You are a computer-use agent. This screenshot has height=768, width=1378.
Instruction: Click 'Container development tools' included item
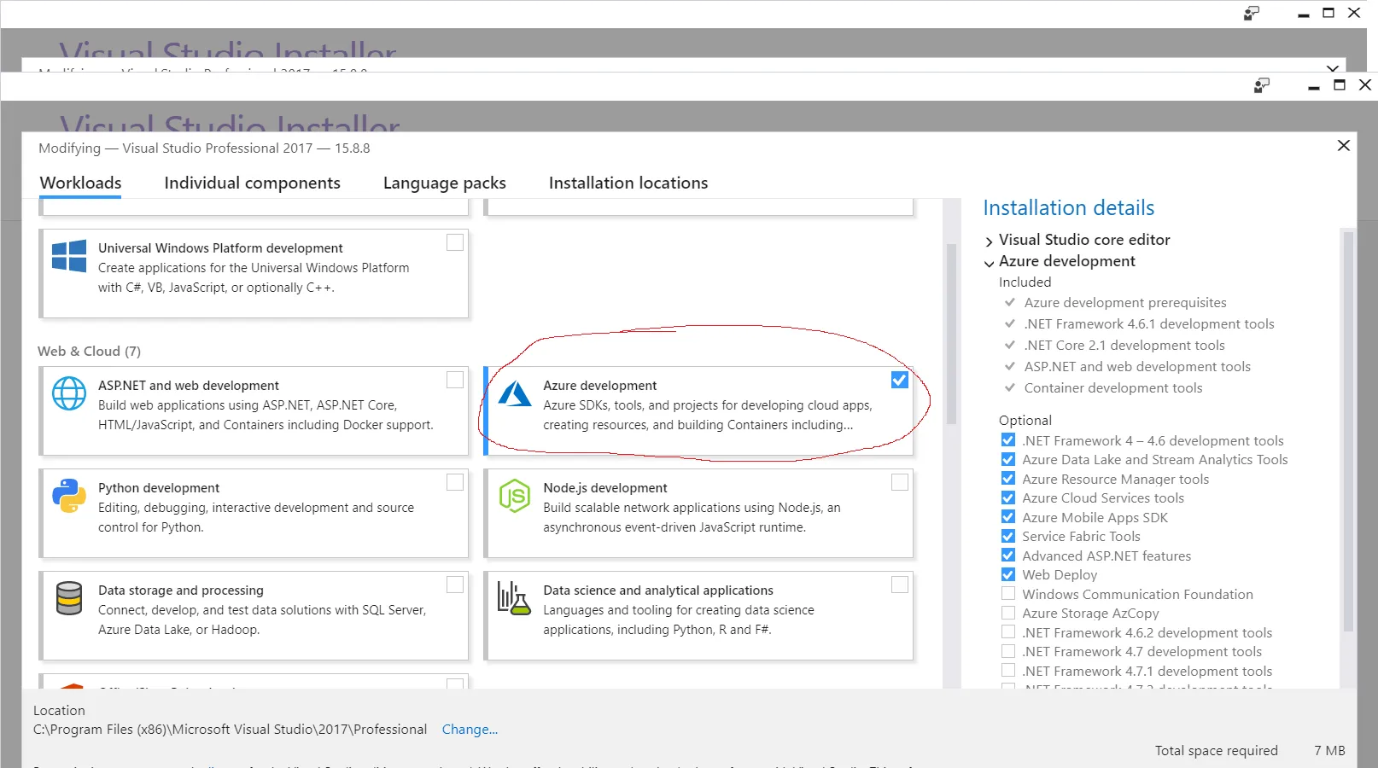pos(1113,388)
